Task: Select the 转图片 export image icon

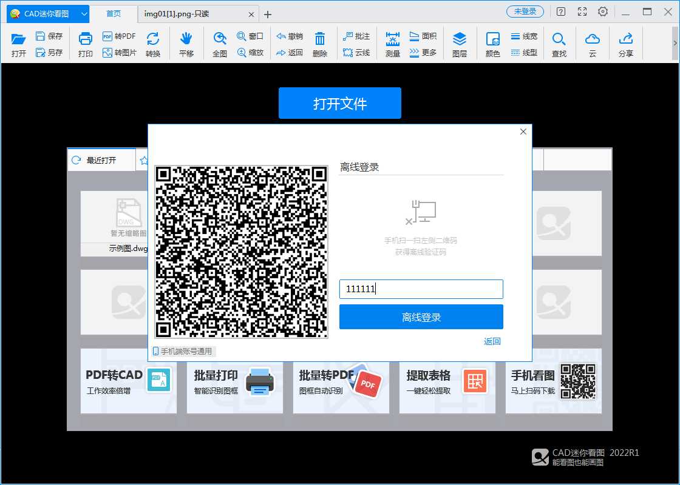Action: coord(119,52)
